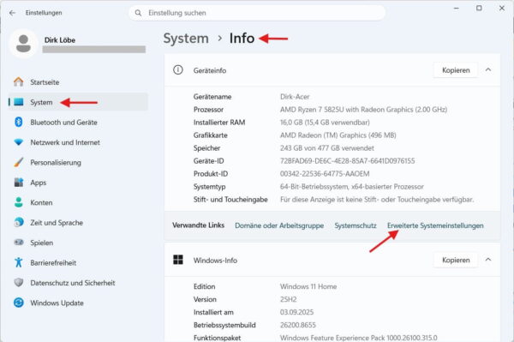The image size is (514, 342).
Task: Select System in the sidebar
Action: tap(78, 102)
